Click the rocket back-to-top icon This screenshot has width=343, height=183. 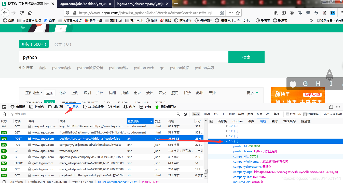tap(330, 75)
